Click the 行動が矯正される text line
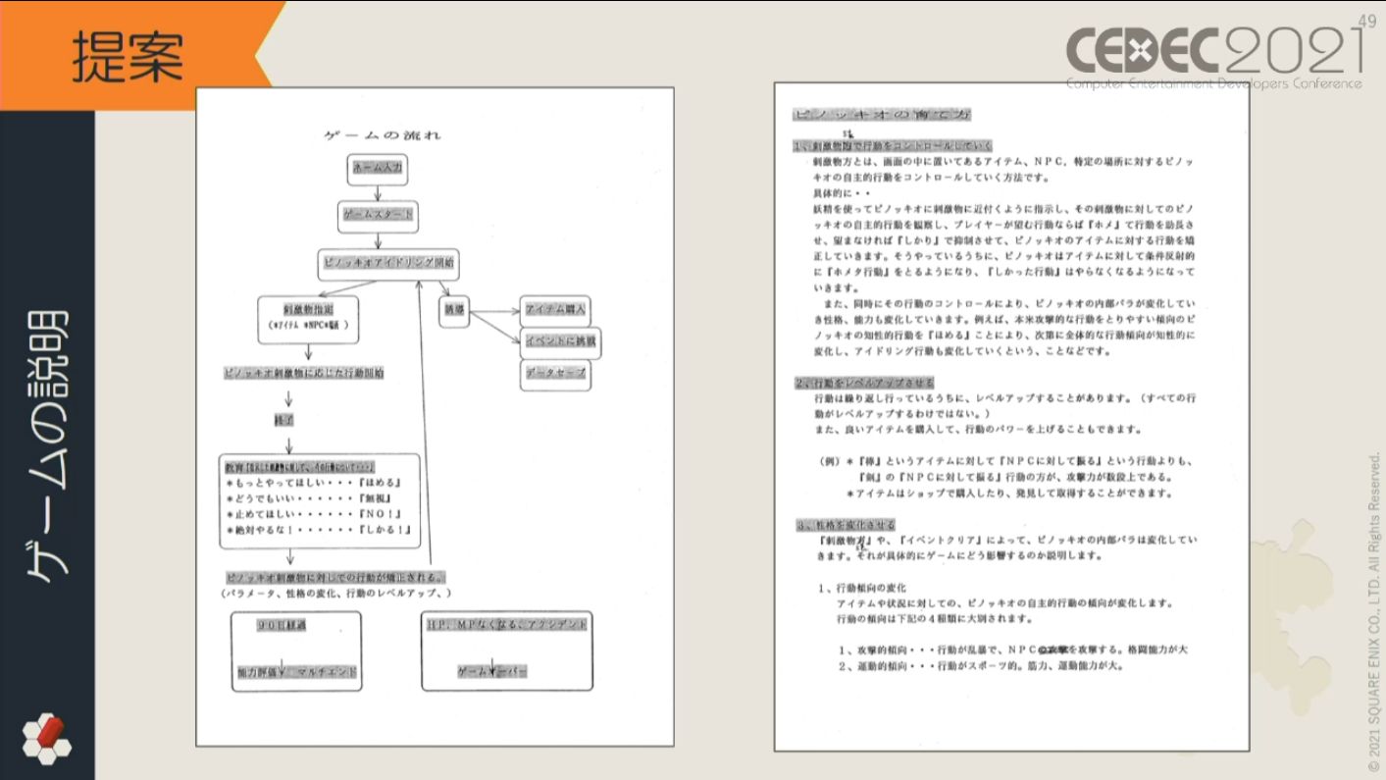Viewport: 1386px width, 780px height. (x=335, y=577)
